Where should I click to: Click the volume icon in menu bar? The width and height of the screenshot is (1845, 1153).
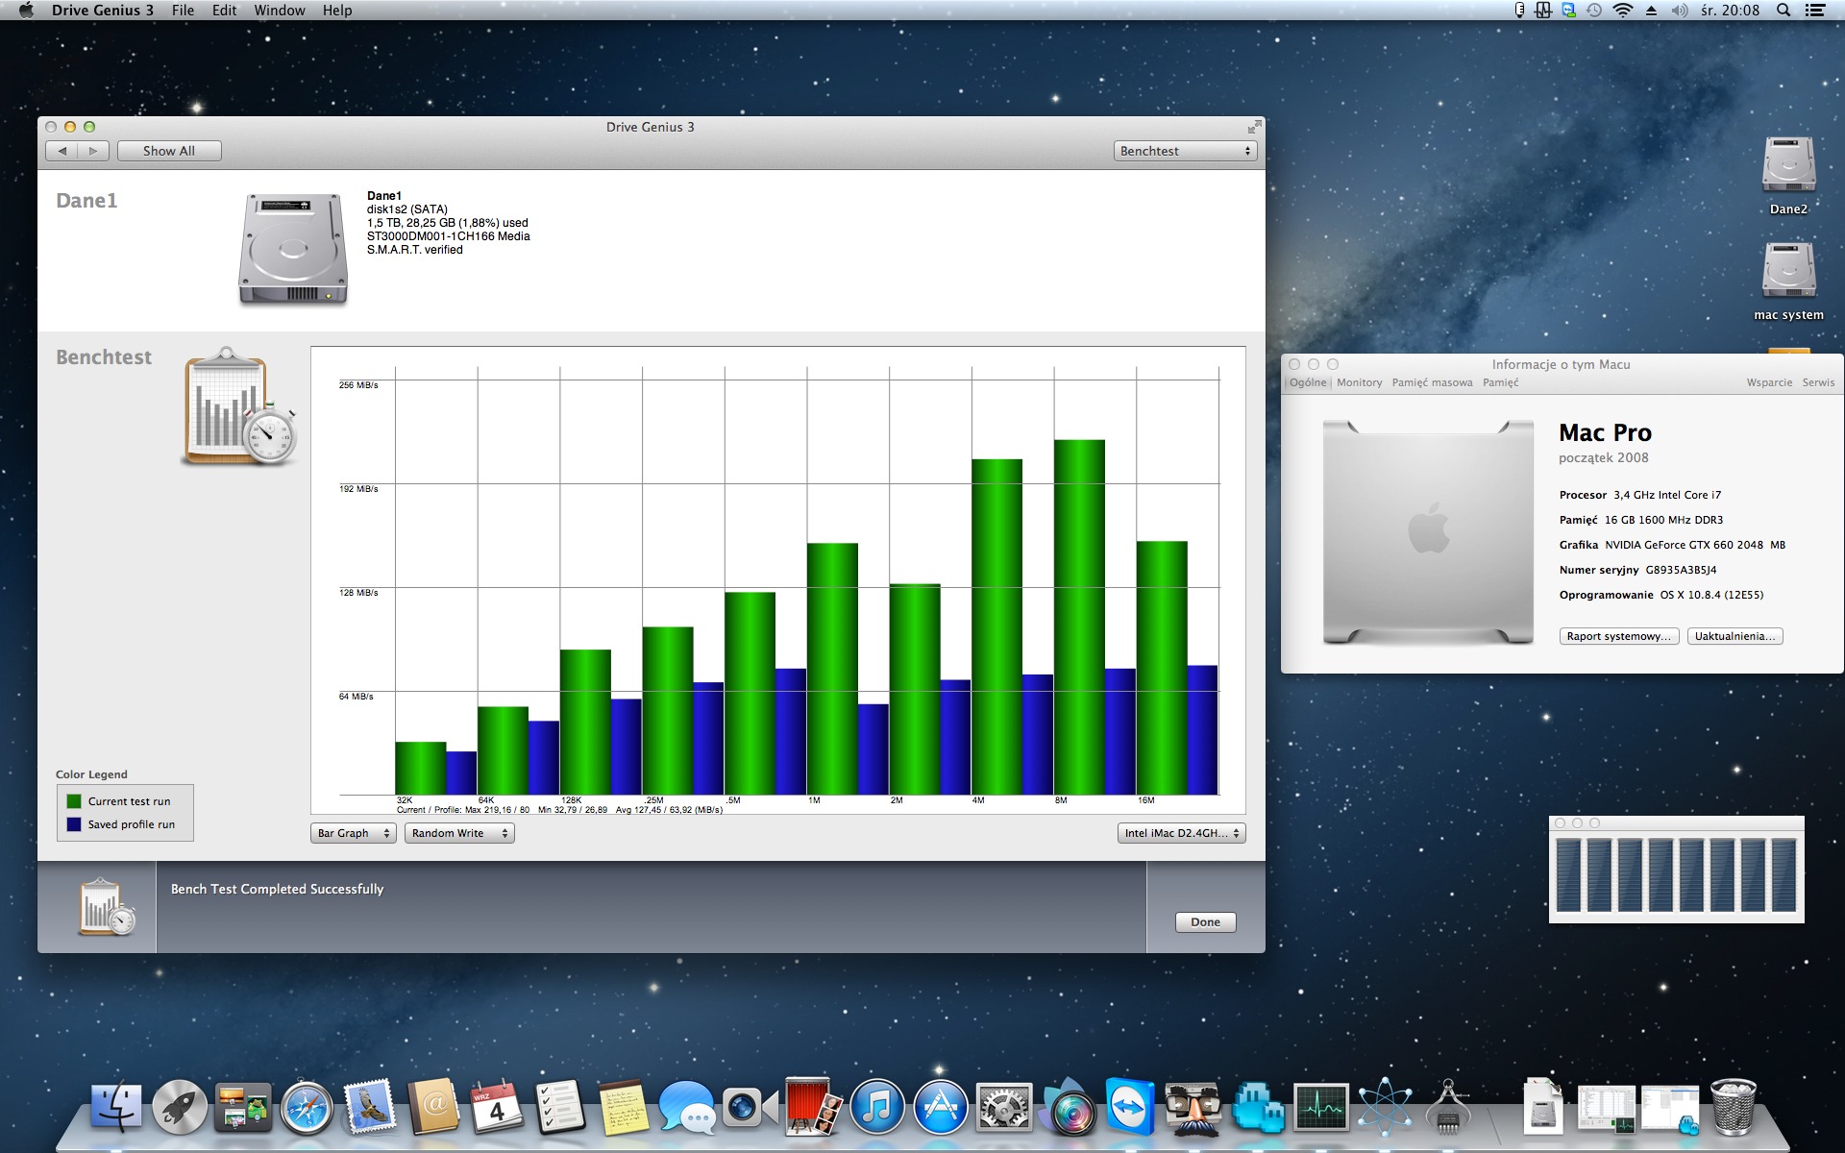pyautogui.click(x=1680, y=11)
